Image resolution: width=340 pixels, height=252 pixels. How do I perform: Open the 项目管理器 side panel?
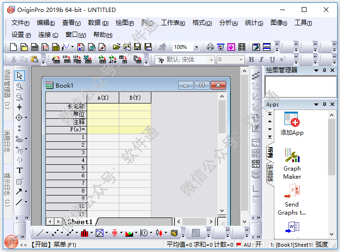pyautogui.click(x=7, y=89)
